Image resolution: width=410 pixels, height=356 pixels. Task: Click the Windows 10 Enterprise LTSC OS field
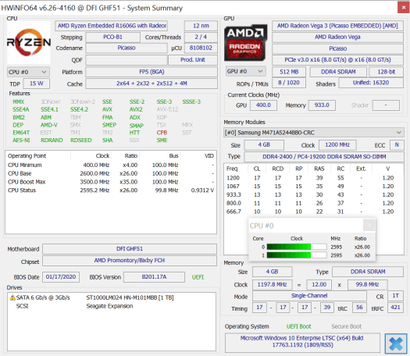pyautogui.click(x=302, y=342)
